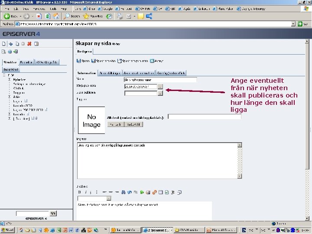Select the Arkiv page in tree
Screen dimensions: 312x234
pyautogui.click(x=16, y=97)
